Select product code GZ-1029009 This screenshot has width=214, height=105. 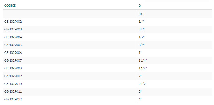pos(13,76)
